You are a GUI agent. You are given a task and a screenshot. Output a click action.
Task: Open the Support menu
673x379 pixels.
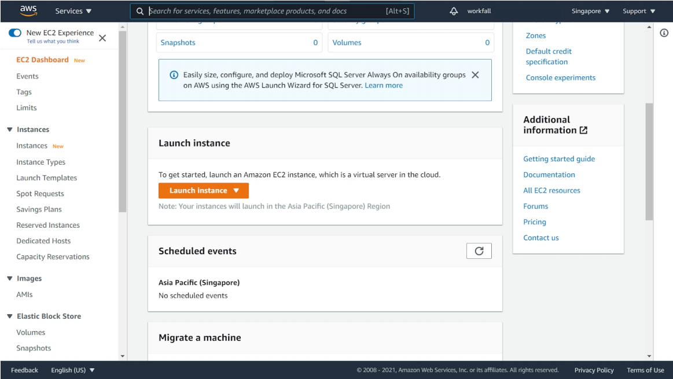point(639,11)
